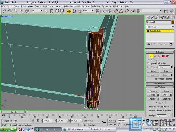Choose Rectangular Selection Region tool
Screen dimensions: 176x132
pos(57,11)
